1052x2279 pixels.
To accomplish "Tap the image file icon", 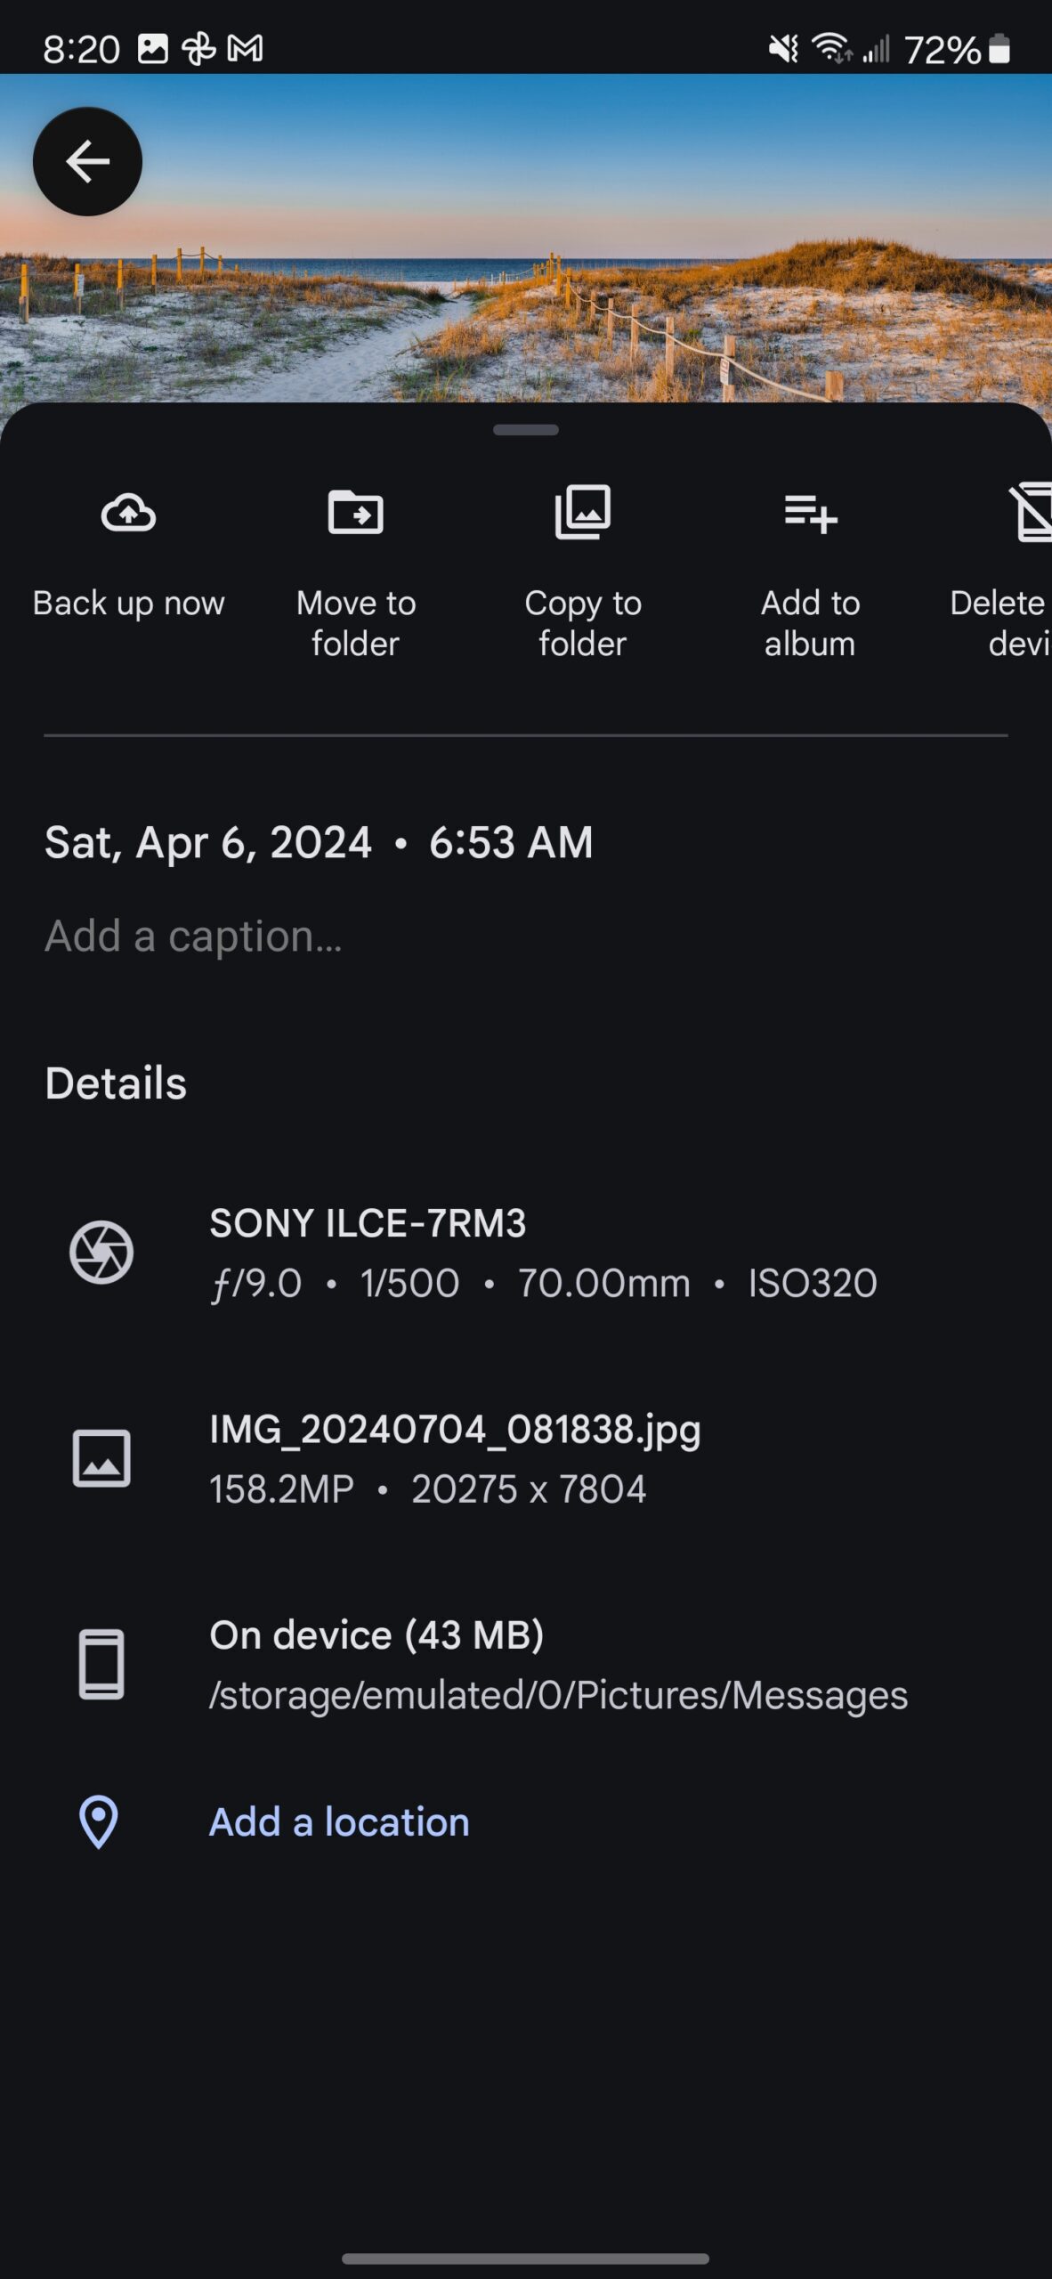I will [x=101, y=1458].
